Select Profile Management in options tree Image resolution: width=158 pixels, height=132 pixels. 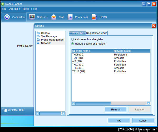coord(53,40)
